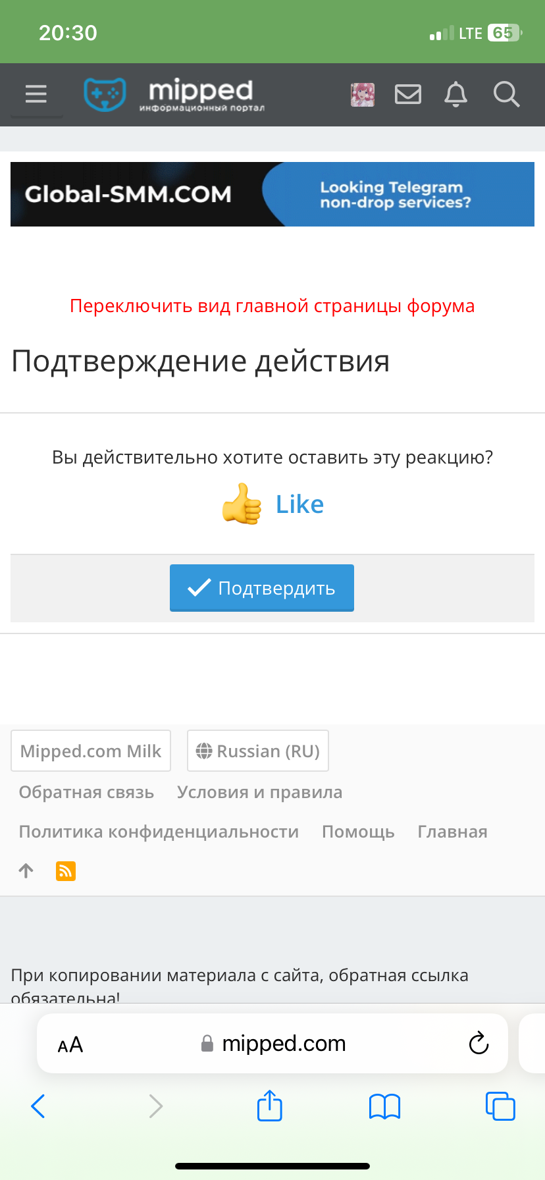545x1180 pixels.
Task: Click the back-to-top arrow icon
Action: click(26, 871)
